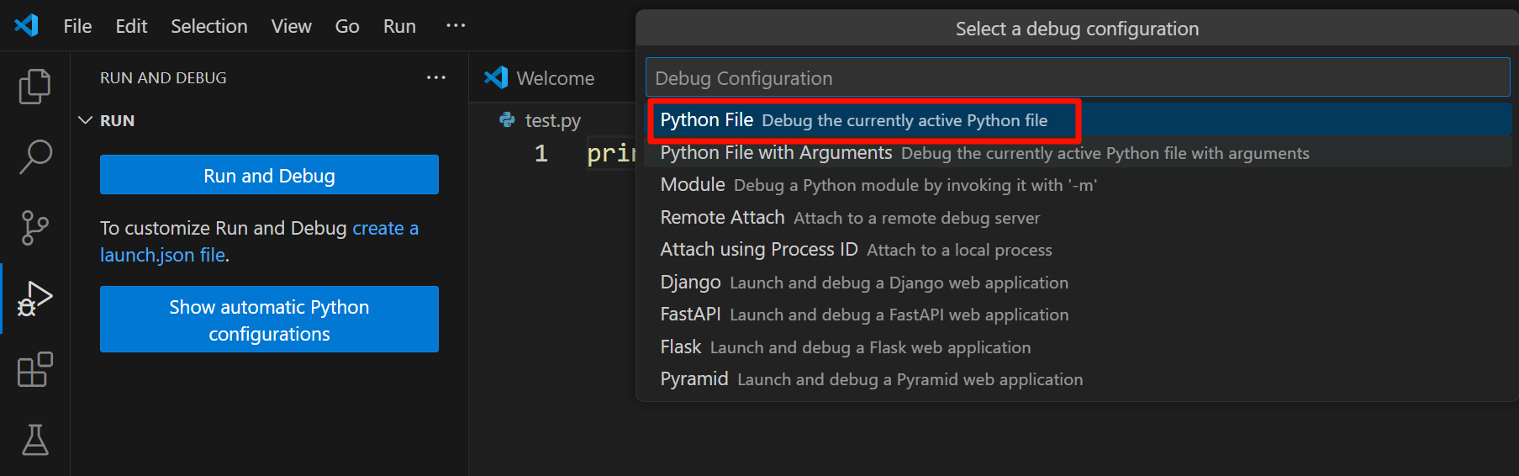Viewport: 1519px width, 476px height.
Task: Collapse the RUN section chevron
Action: [85, 120]
